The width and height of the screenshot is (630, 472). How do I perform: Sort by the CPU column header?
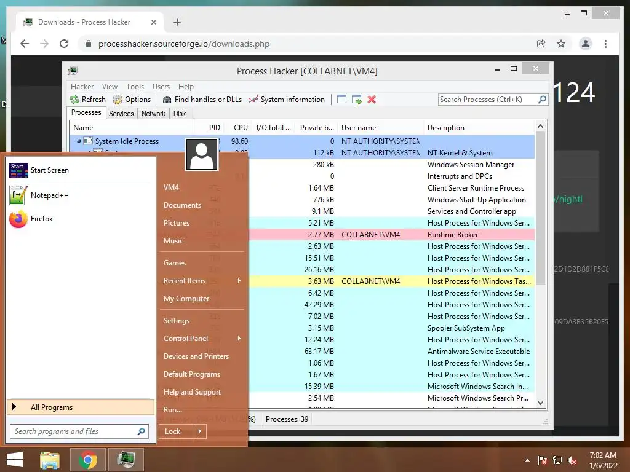(237, 128)
